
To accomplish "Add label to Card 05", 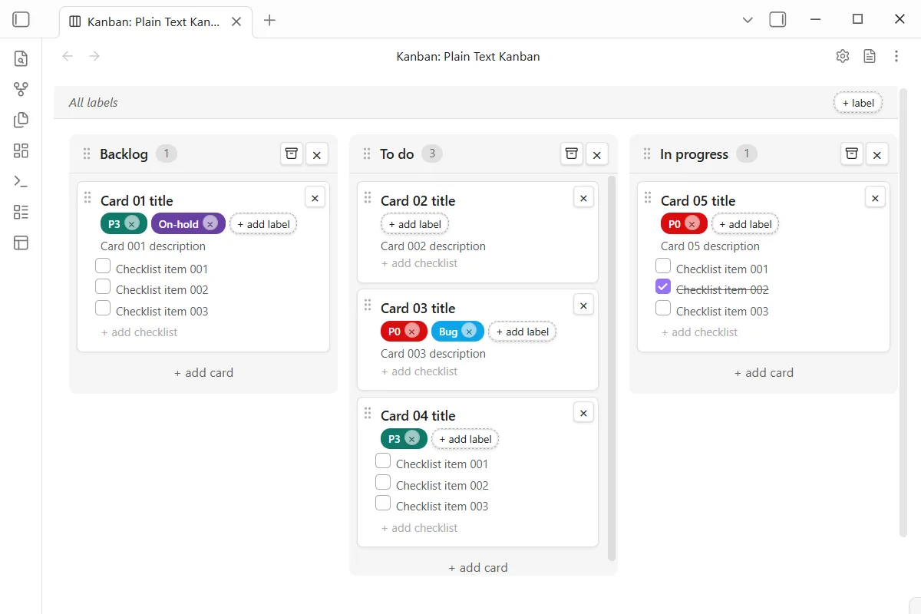I will pyautogui.click(x=745, y=224).
